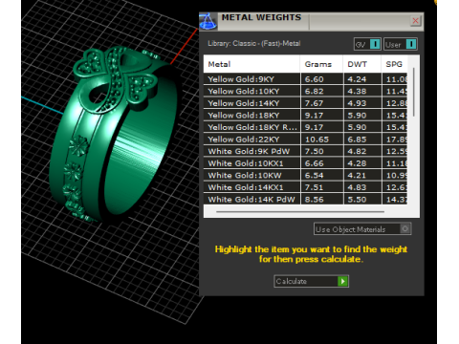The height and width of the screenshot is (344, 459).
Task: Click the 4.24 DWT cell
Action: coord(362,79)
